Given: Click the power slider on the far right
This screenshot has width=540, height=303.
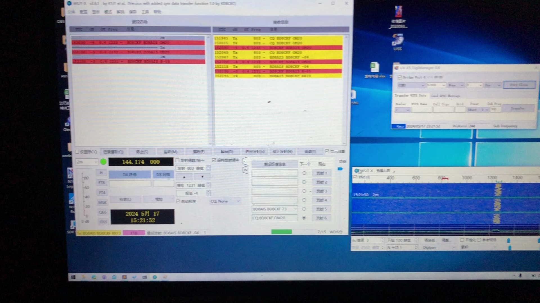Looking at the screenshot, I should pyautogui.click(x=341, y=169).
